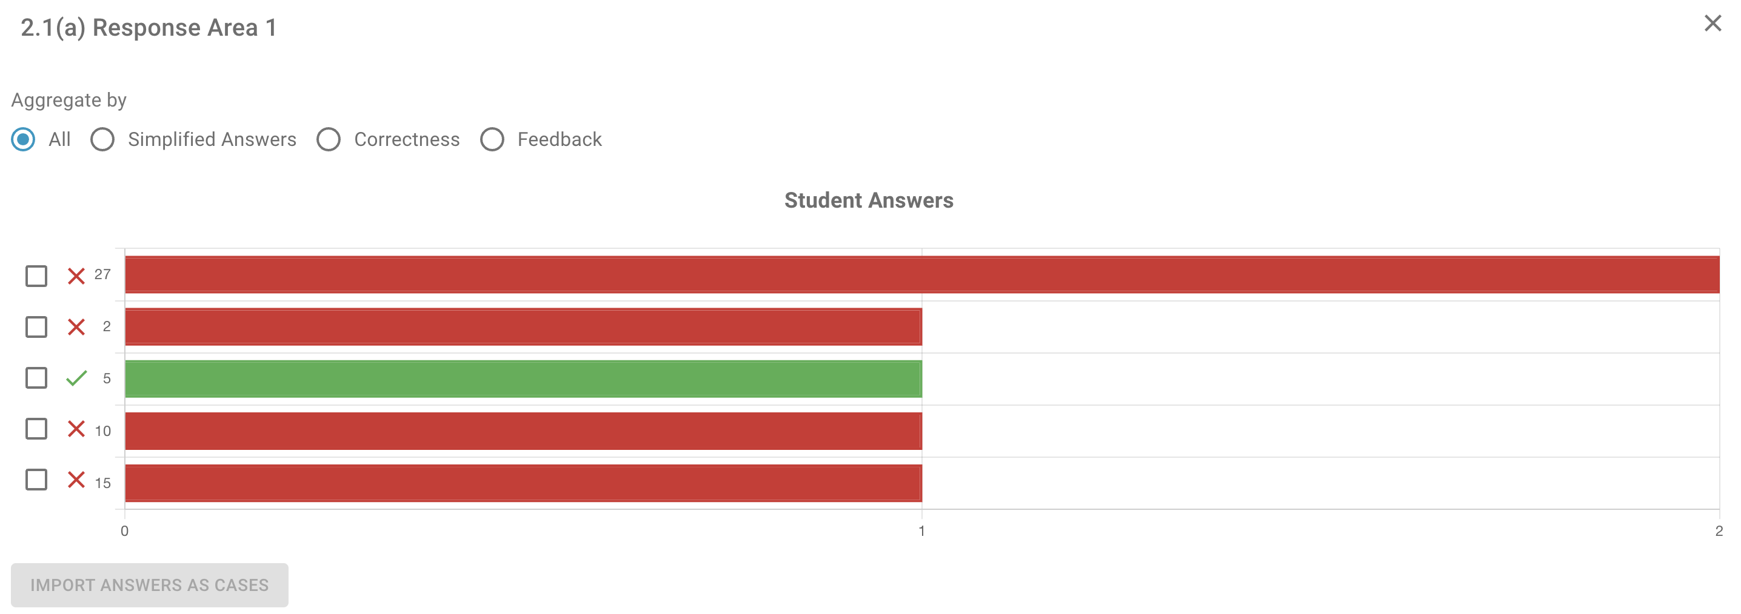Click the red bar for answer 15
Image resolution: width=1741 pixels, height=614 pixels.
[523, 483]
